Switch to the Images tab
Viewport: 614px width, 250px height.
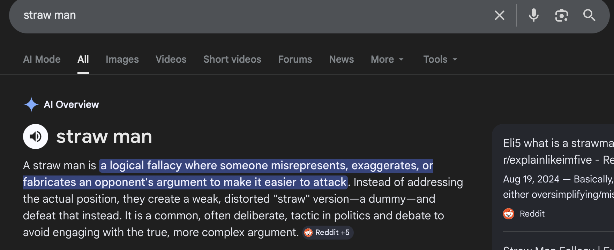point(122,59)
